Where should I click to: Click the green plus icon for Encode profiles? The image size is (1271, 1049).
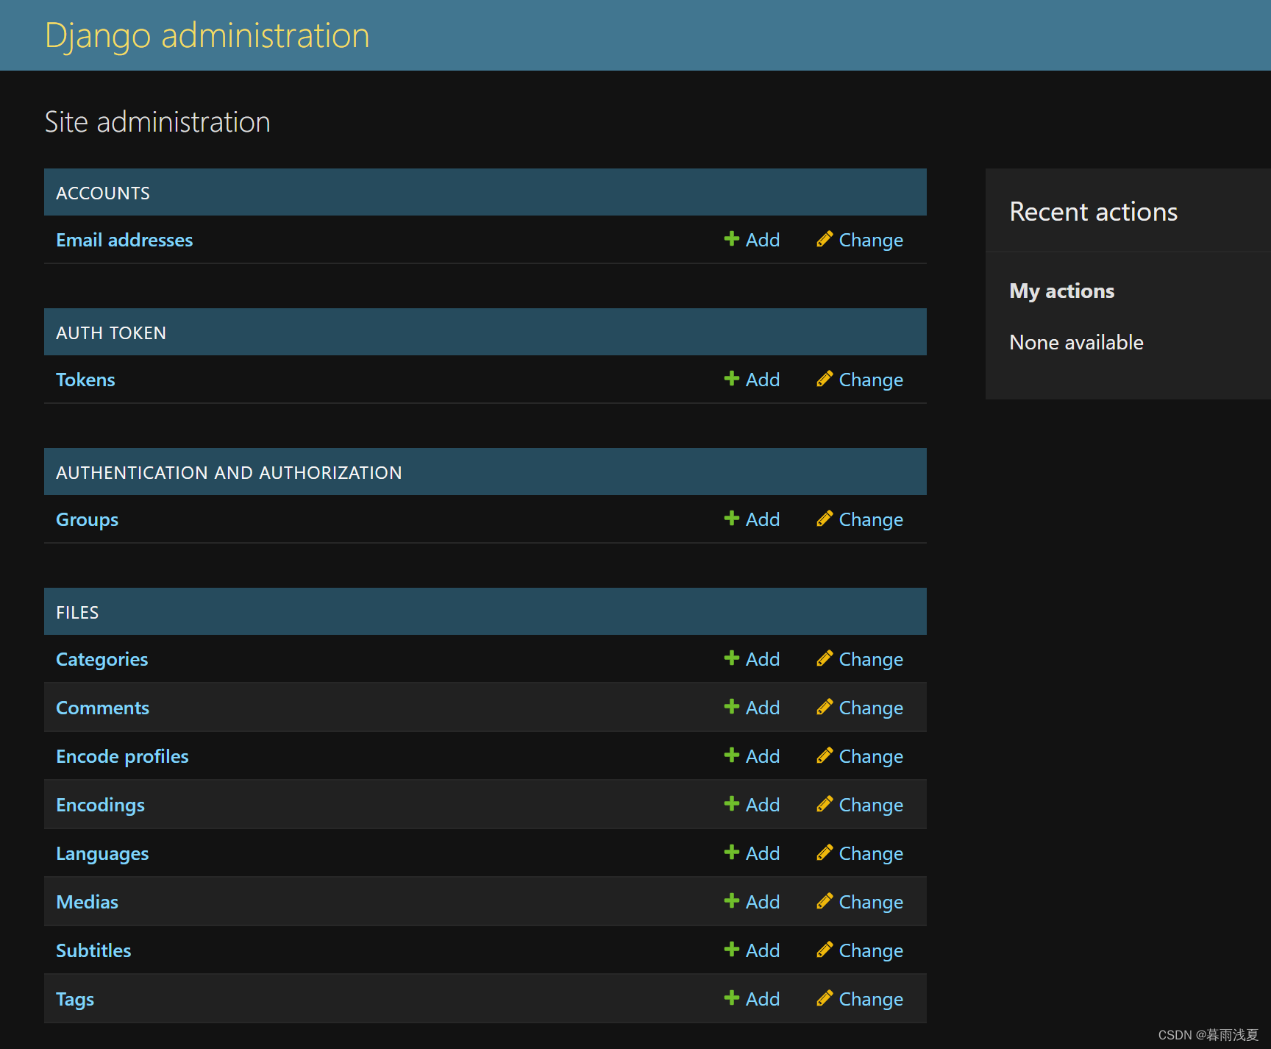pyautogui.click(x=732, y=755)
